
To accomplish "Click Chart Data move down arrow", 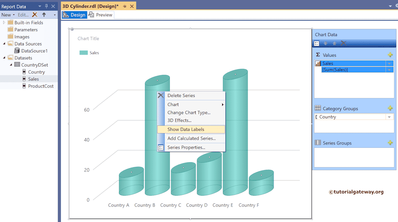I will [x=325, y=43].
